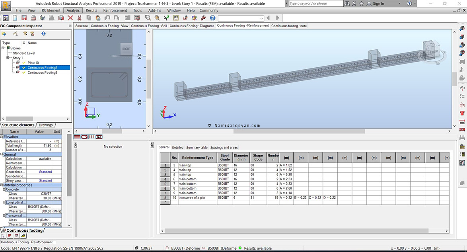This screenshot has height=252, width=467.
Task: Click the globe-folder icon in RC Component Inspector
Action: point(4,34)
